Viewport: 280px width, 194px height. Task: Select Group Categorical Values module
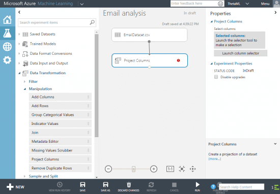(x=60, y=115)
